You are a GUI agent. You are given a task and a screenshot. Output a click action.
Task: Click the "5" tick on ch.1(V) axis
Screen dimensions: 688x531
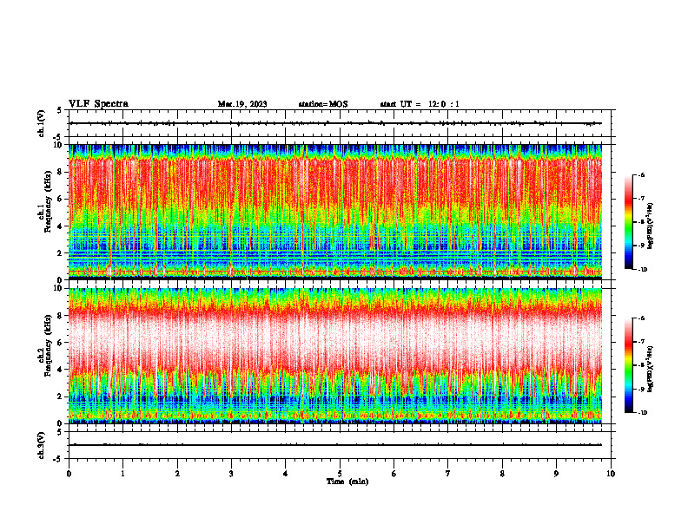pyautogui.click(x=59, y=110)
